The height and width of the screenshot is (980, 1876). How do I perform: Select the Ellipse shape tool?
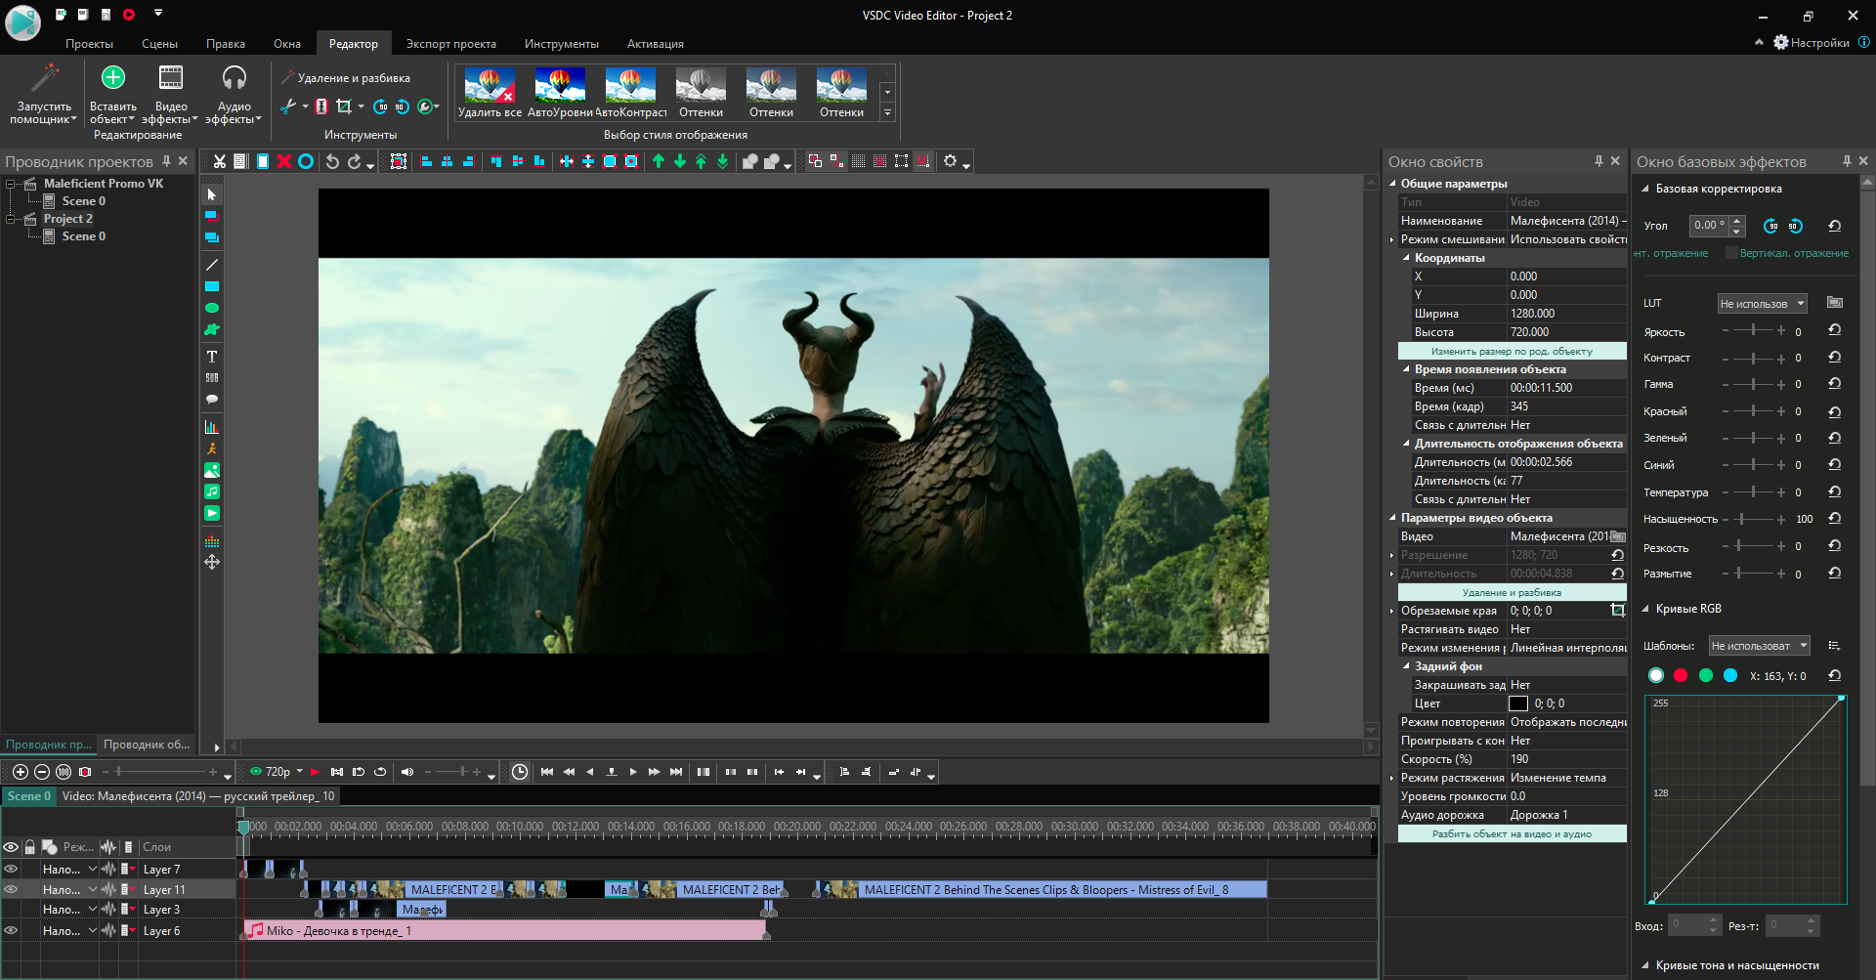(211, 308)
